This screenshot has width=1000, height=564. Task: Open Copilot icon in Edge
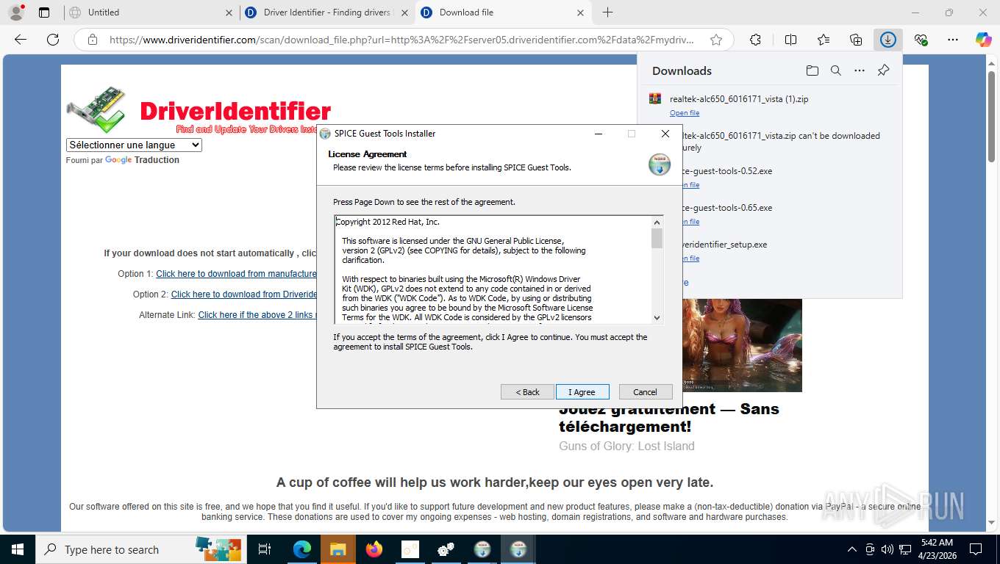coord(984,40)
